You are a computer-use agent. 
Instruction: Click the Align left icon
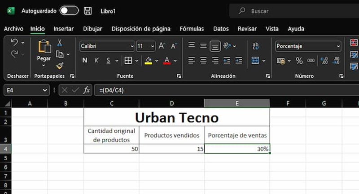pos(192,61)
